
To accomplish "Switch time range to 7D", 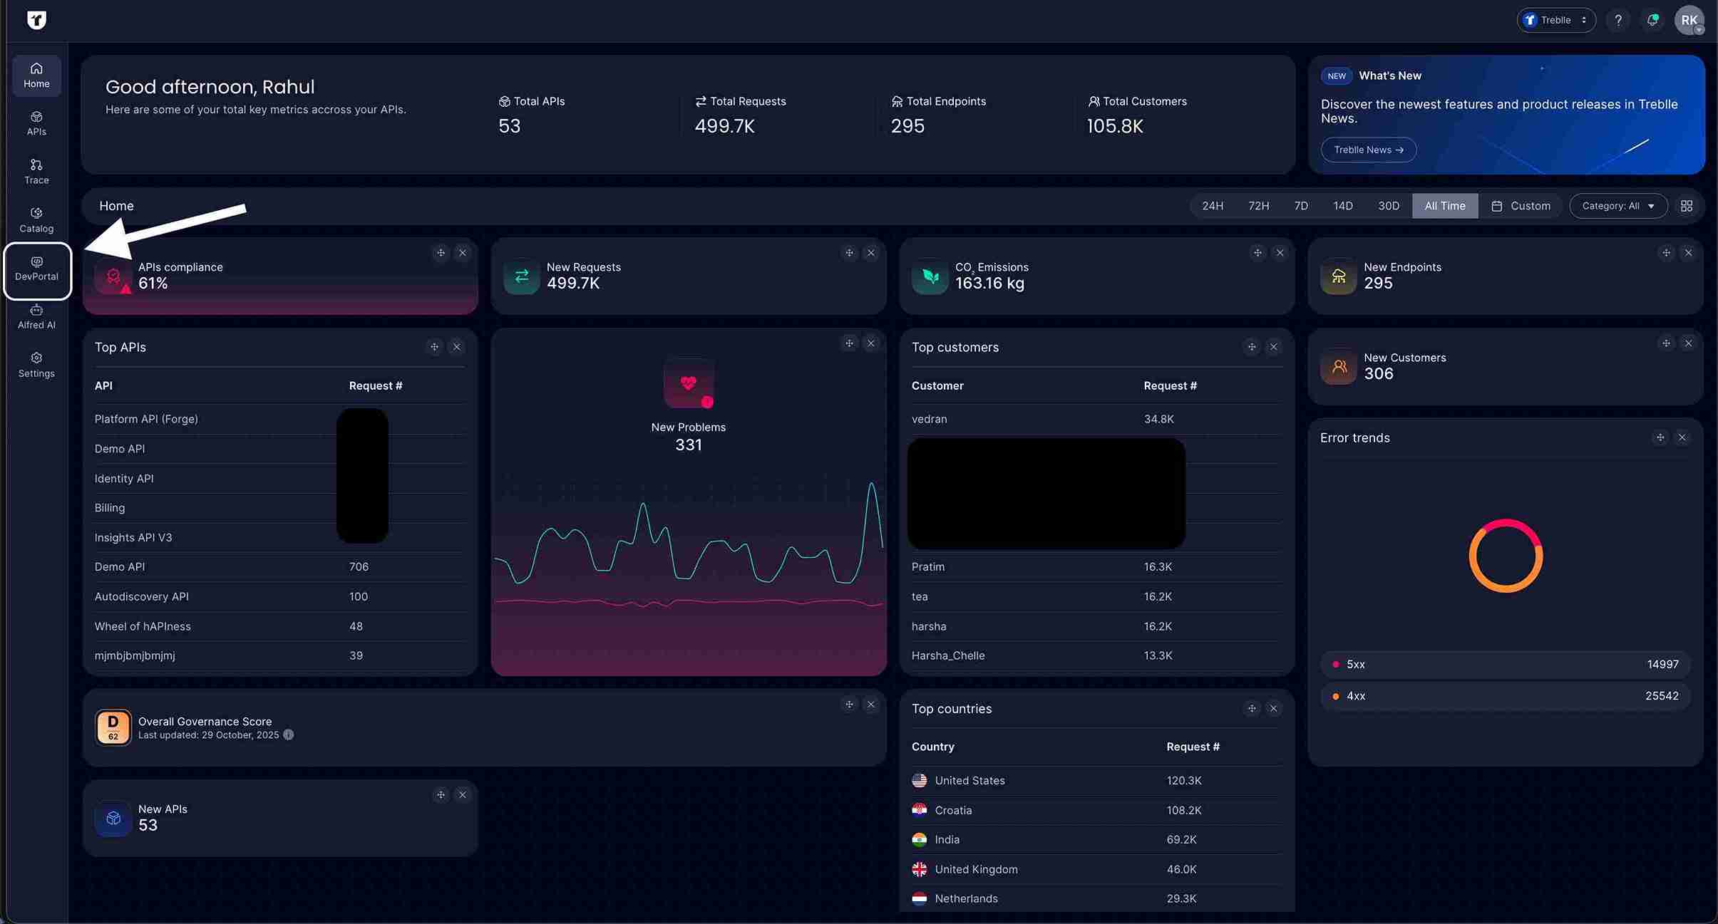I will (1300, 206).
